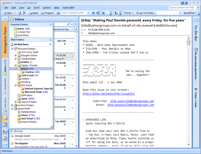Expand the To-Do Bar with chevron
Screen dimensions: 201x154
(x=197, y=19)
